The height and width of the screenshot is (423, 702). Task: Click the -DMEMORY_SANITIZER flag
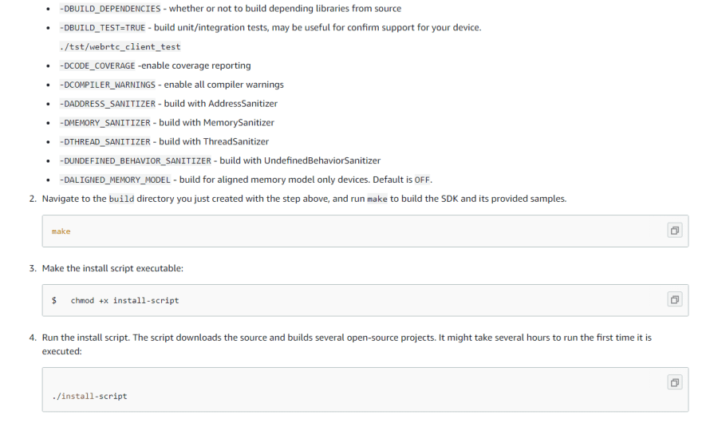[x=105, y=123]
